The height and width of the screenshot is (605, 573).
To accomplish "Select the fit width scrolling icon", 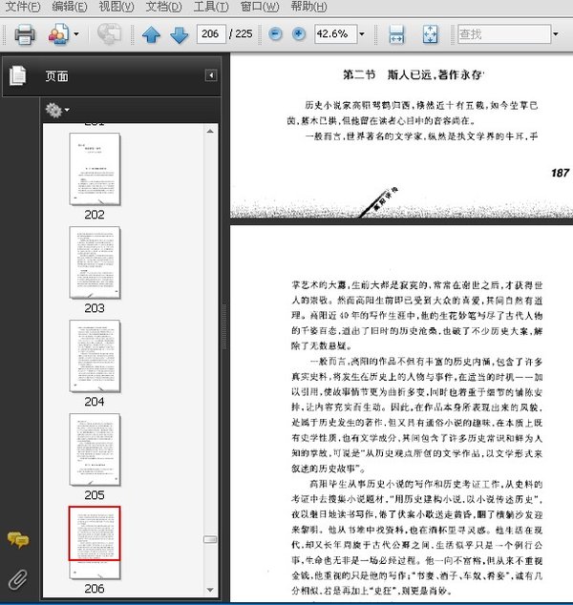I will 396,34.
